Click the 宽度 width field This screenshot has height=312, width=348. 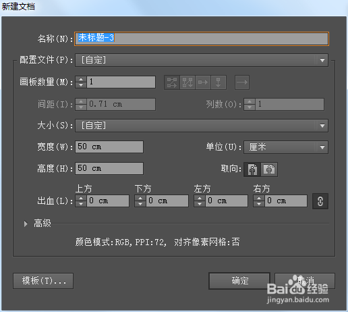(x=109, y=147)
